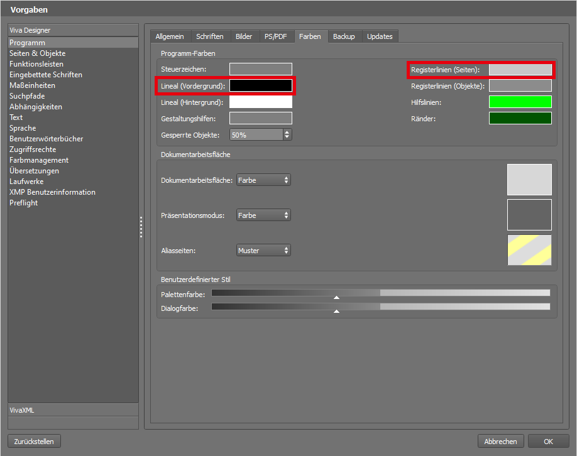Change the Registerlinien (Seiten) color swatch
The image size is (577, 456).
(520, 69)
